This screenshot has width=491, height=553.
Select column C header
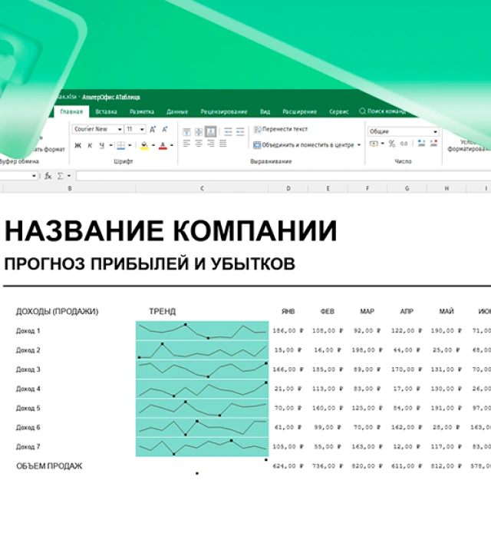(x=203, y=189)
